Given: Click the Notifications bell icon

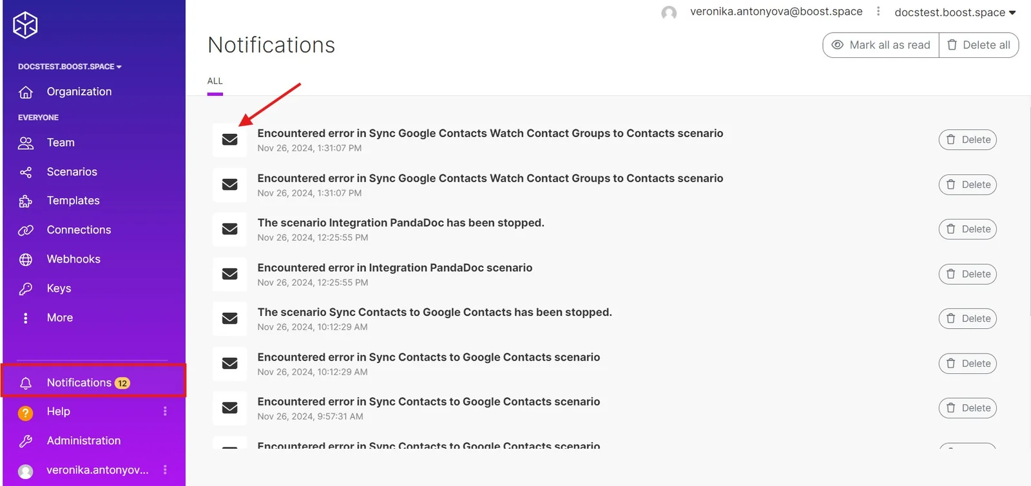Looking at the screenshot, I should coord(26,383).
